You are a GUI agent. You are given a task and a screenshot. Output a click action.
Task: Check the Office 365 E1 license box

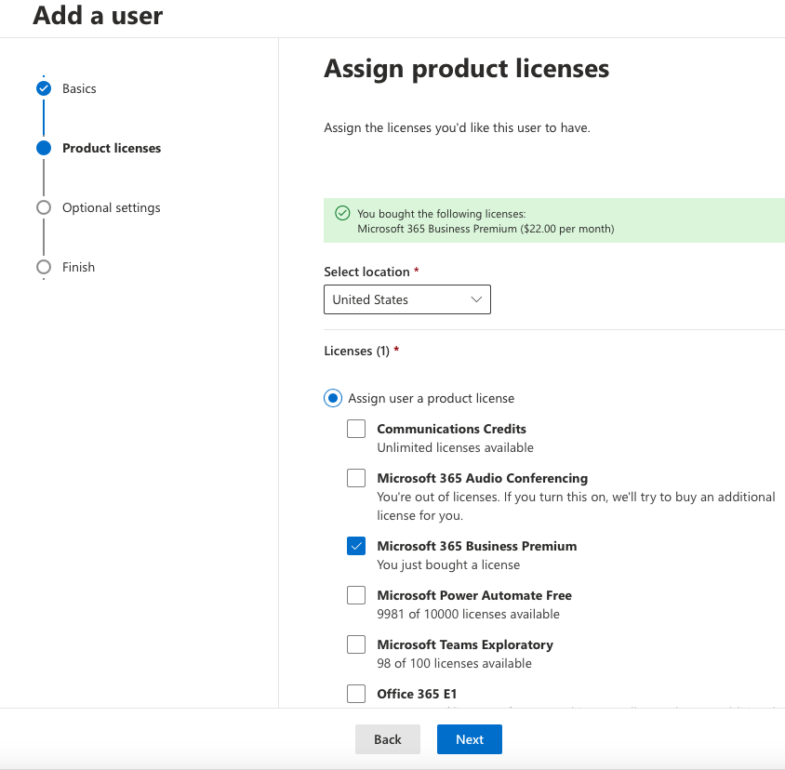click(356, 694)
